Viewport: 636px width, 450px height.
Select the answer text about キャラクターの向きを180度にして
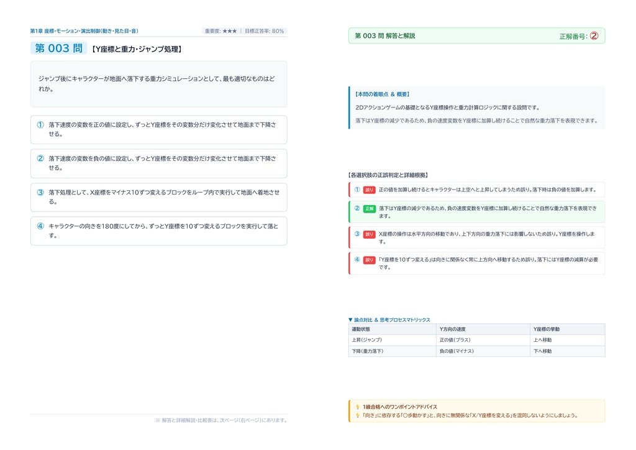pos(163,231)
